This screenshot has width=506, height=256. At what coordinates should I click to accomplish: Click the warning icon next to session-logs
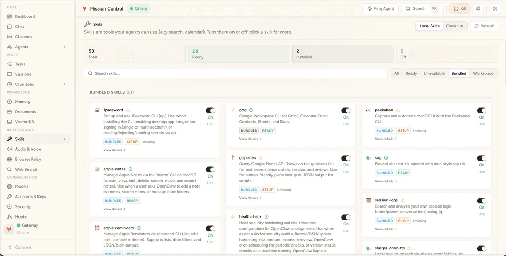pyautogui.click(x=402, y=200)
